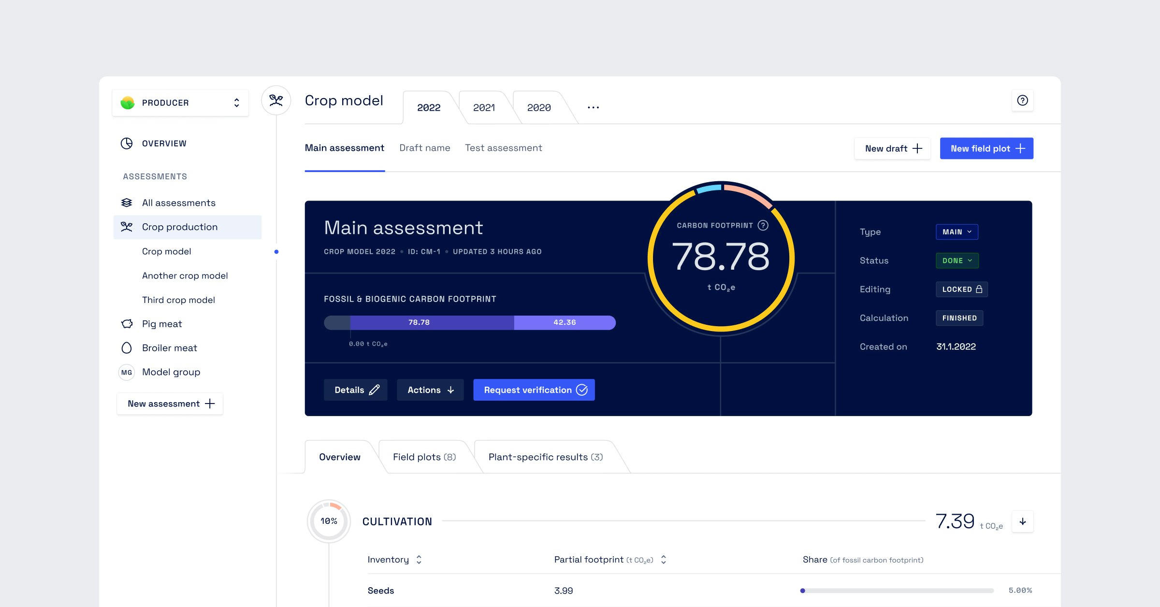Open Plant-specific results (3) tab
1160x607 pixels.
tap(546, 457)
